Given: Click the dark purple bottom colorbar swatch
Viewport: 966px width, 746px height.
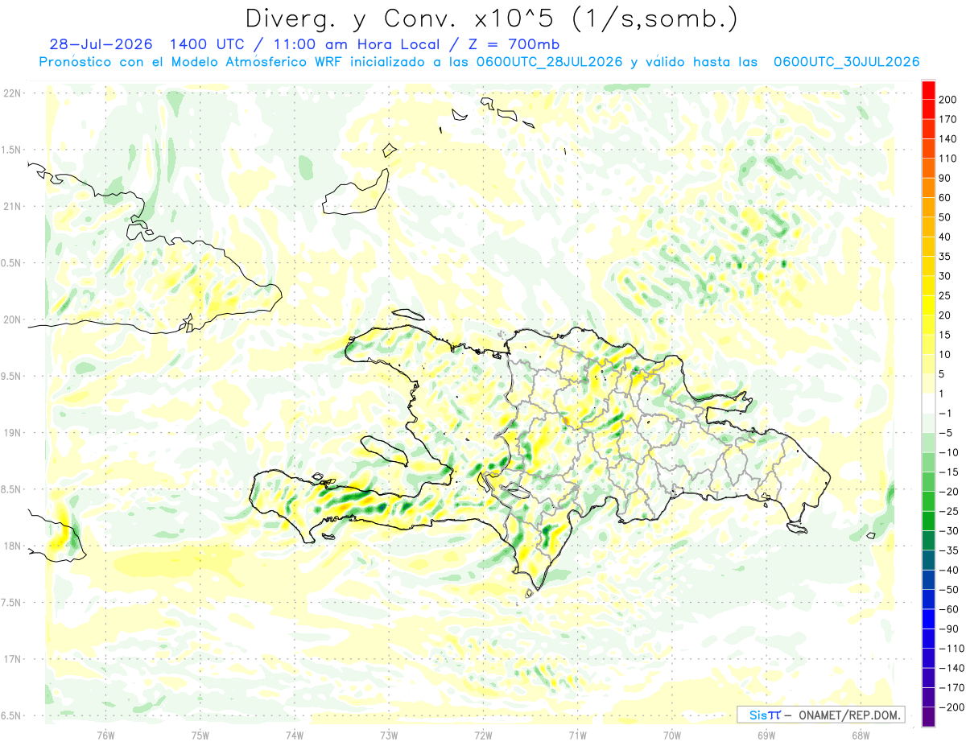Looking at the screenshot, I should click(x=928, y=717).
